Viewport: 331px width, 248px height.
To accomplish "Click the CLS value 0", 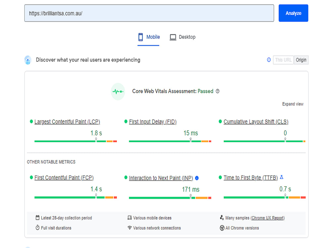I will coord(285,133).
